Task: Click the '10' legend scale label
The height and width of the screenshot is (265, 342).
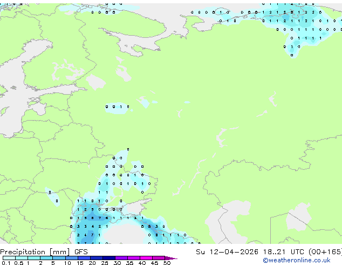Action: (67, 263)
